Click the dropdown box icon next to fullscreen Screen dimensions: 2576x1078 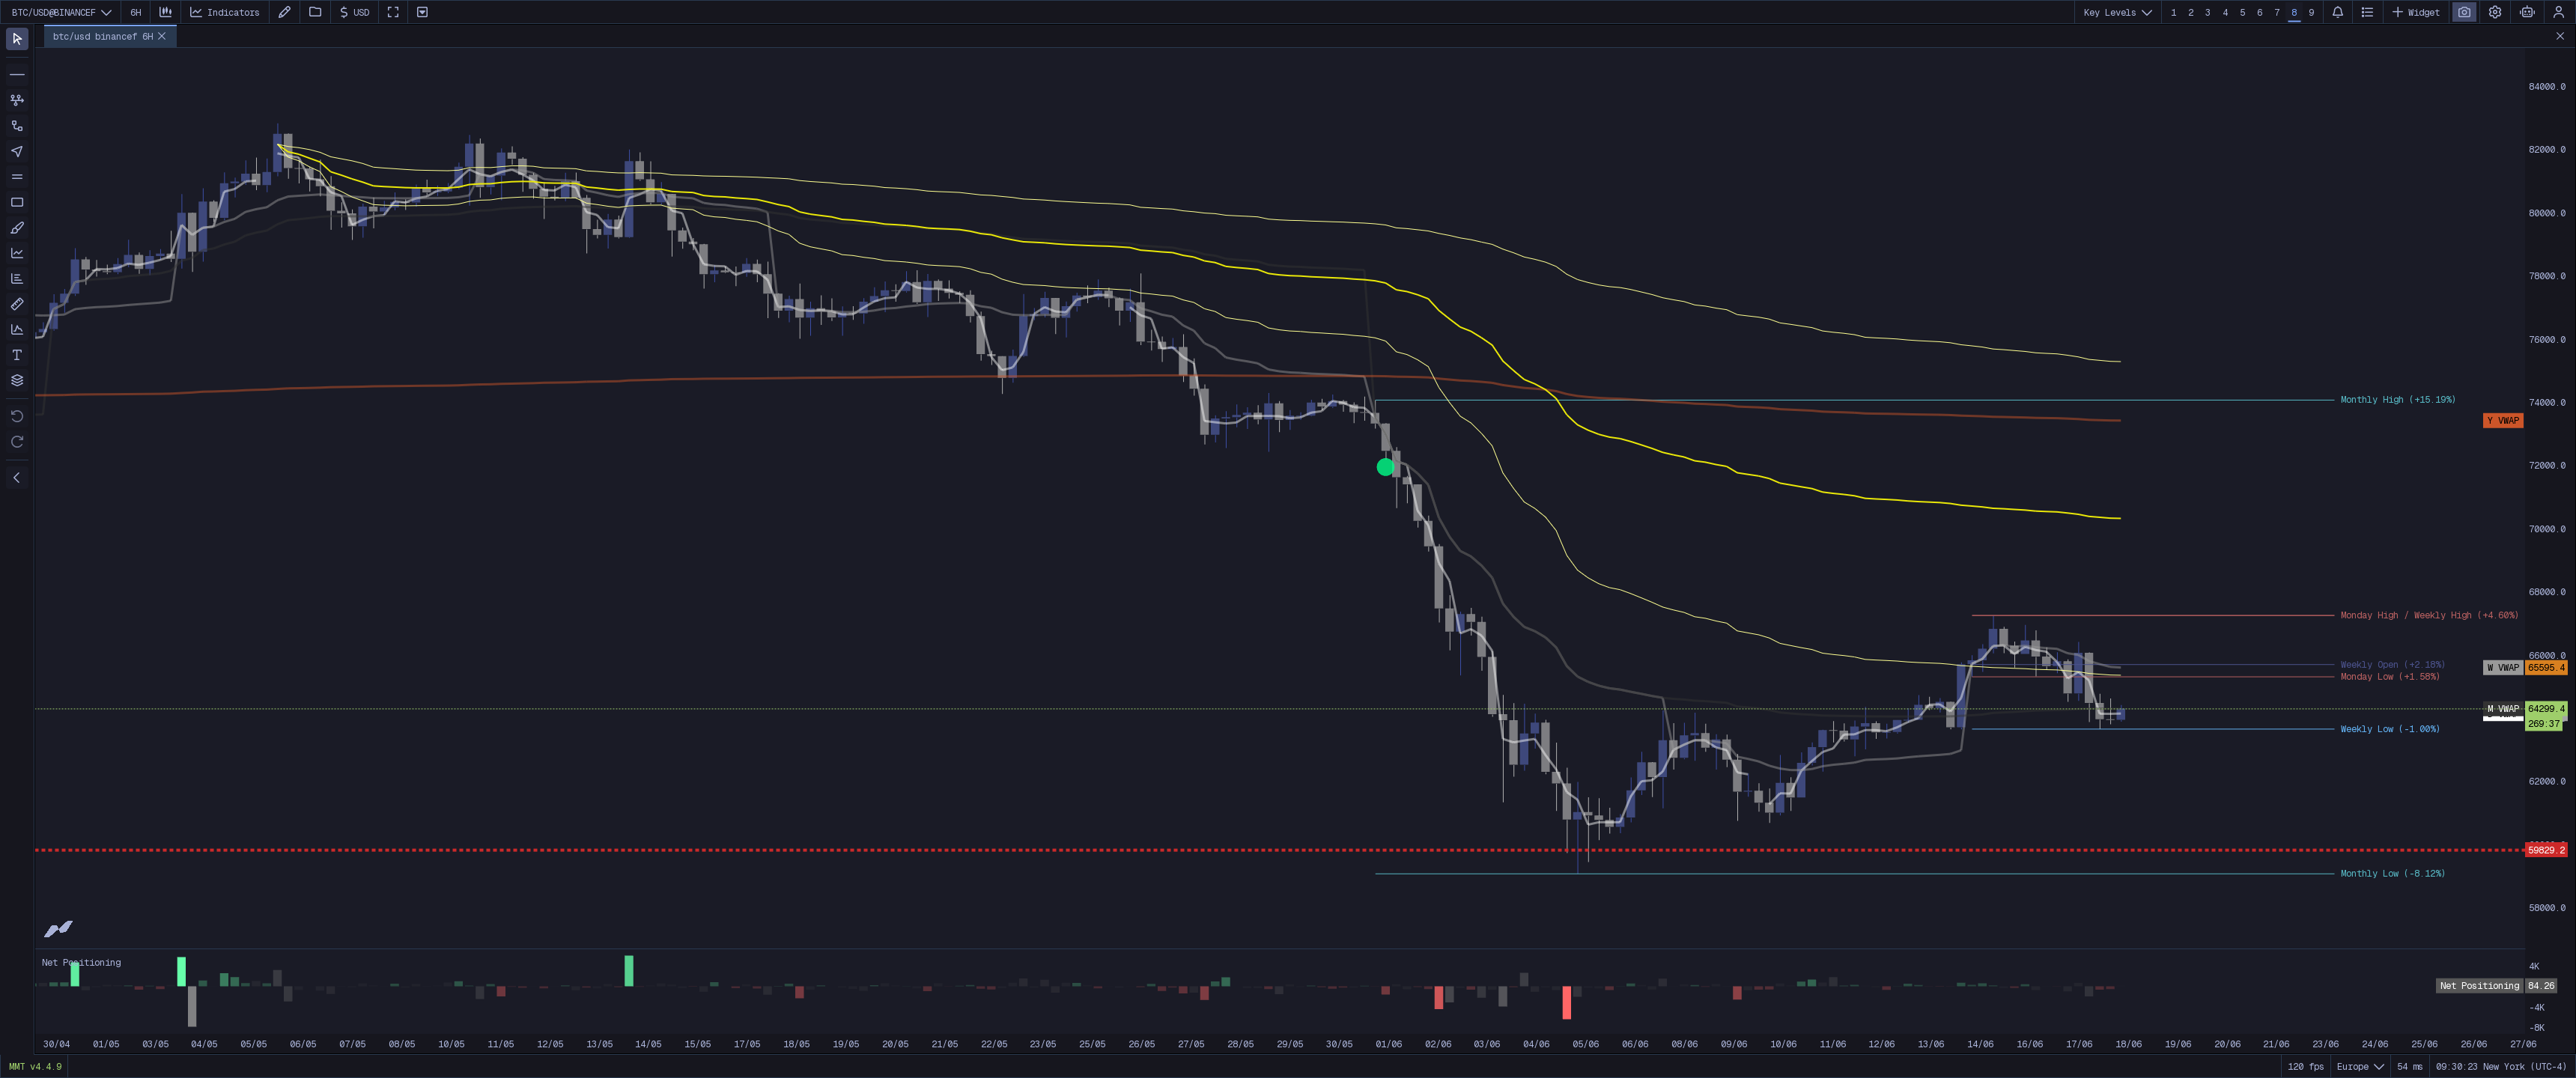coord(422,12)
